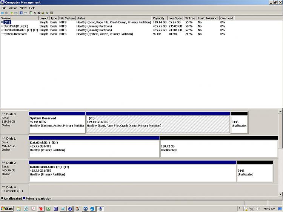Click the volume speaker tray icon
This screenshot has width=283, height=212.
(258, 209)
